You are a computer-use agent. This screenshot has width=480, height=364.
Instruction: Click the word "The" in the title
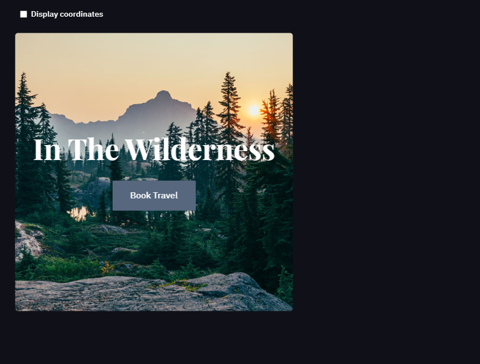click(93, 149)
